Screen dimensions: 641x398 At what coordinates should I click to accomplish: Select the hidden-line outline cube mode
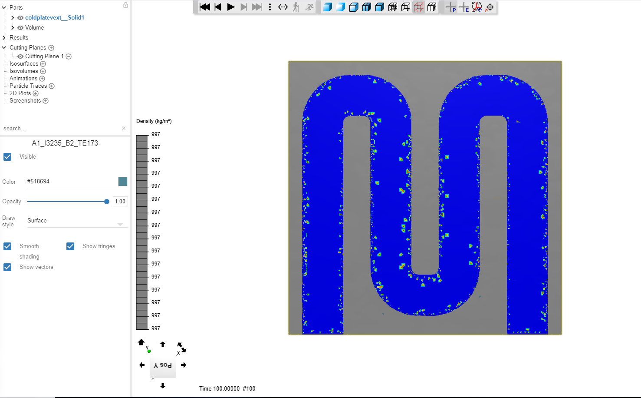click(x=406, y=7)
